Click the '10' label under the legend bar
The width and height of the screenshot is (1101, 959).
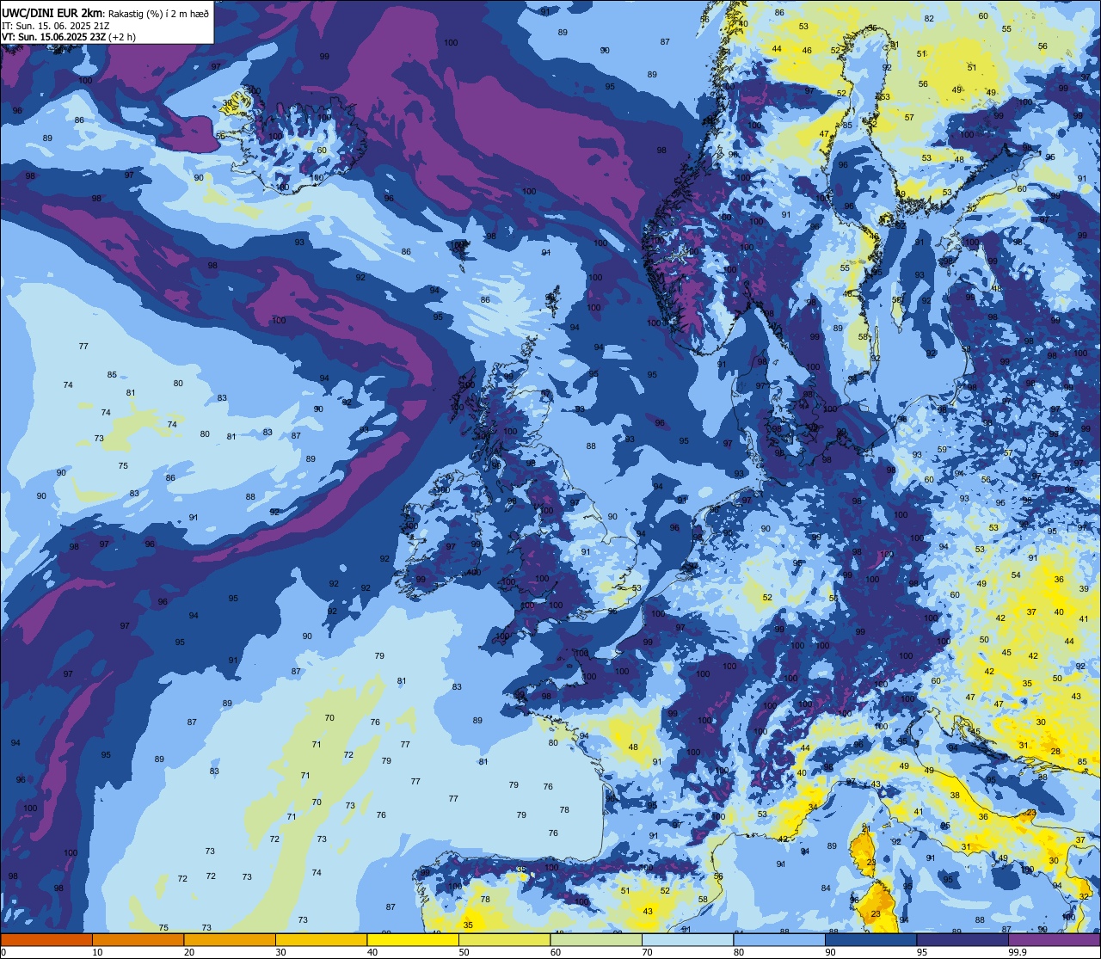click(98, 952)
